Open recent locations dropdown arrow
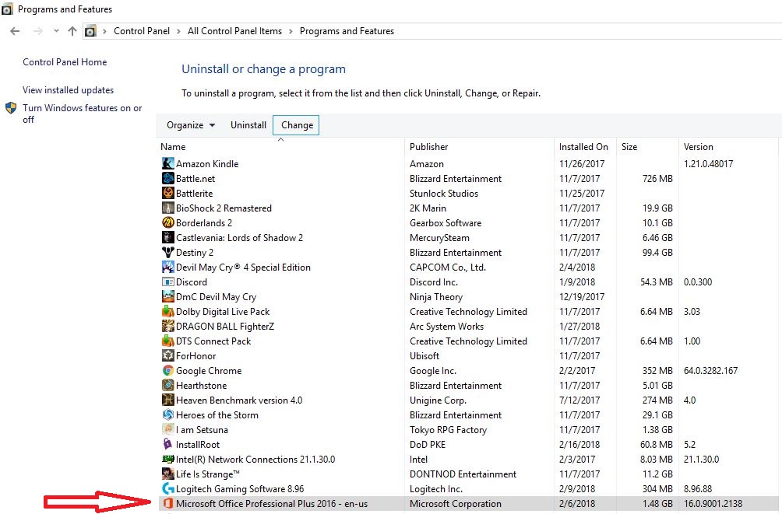Viewport: 782px width, 514px height. [x=56, y=31]
